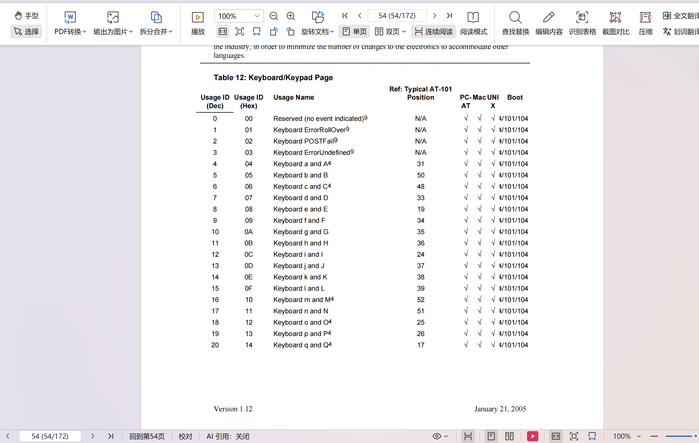Image resolution: width=699 pixels, height=443 pixels.
Task: Click AI 引用: 关闭 status button
Action: click(228, 436)
